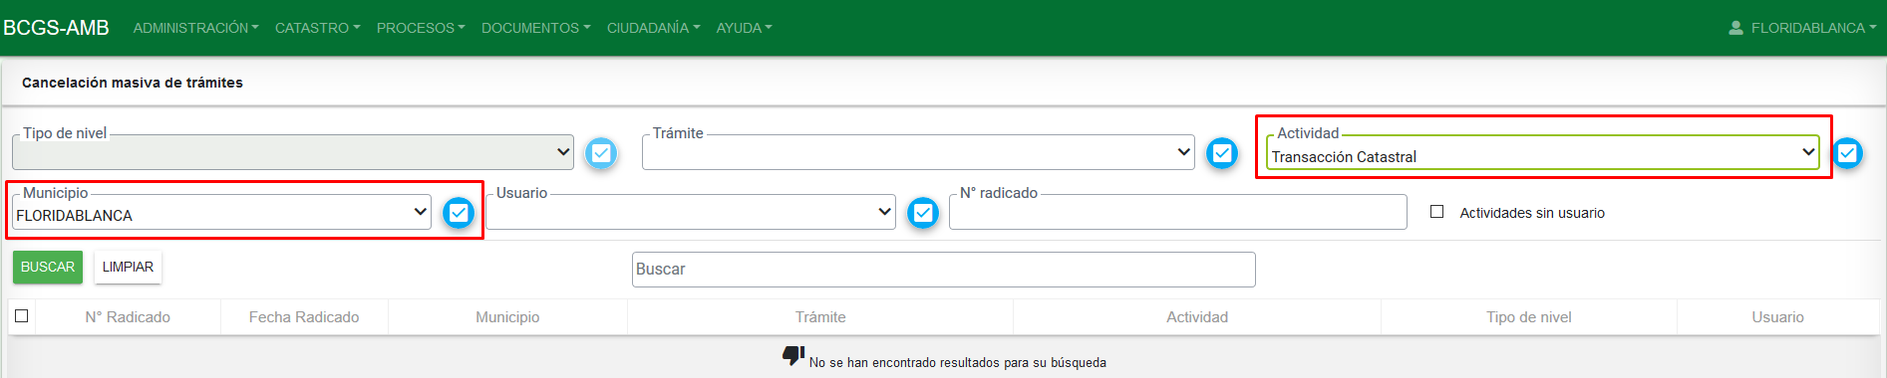Sort by Fecha Radicado column header
This screenshot has height=378, width=1887.
coord(304,317)
